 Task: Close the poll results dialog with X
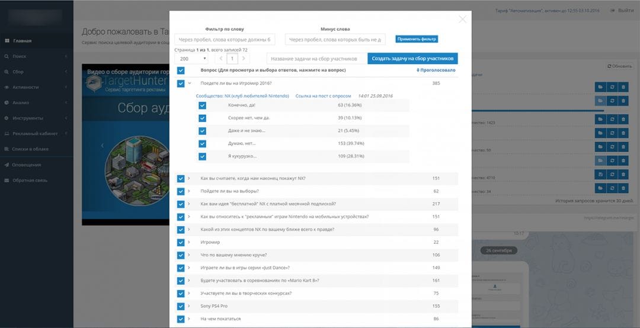[x=462, y=19]
